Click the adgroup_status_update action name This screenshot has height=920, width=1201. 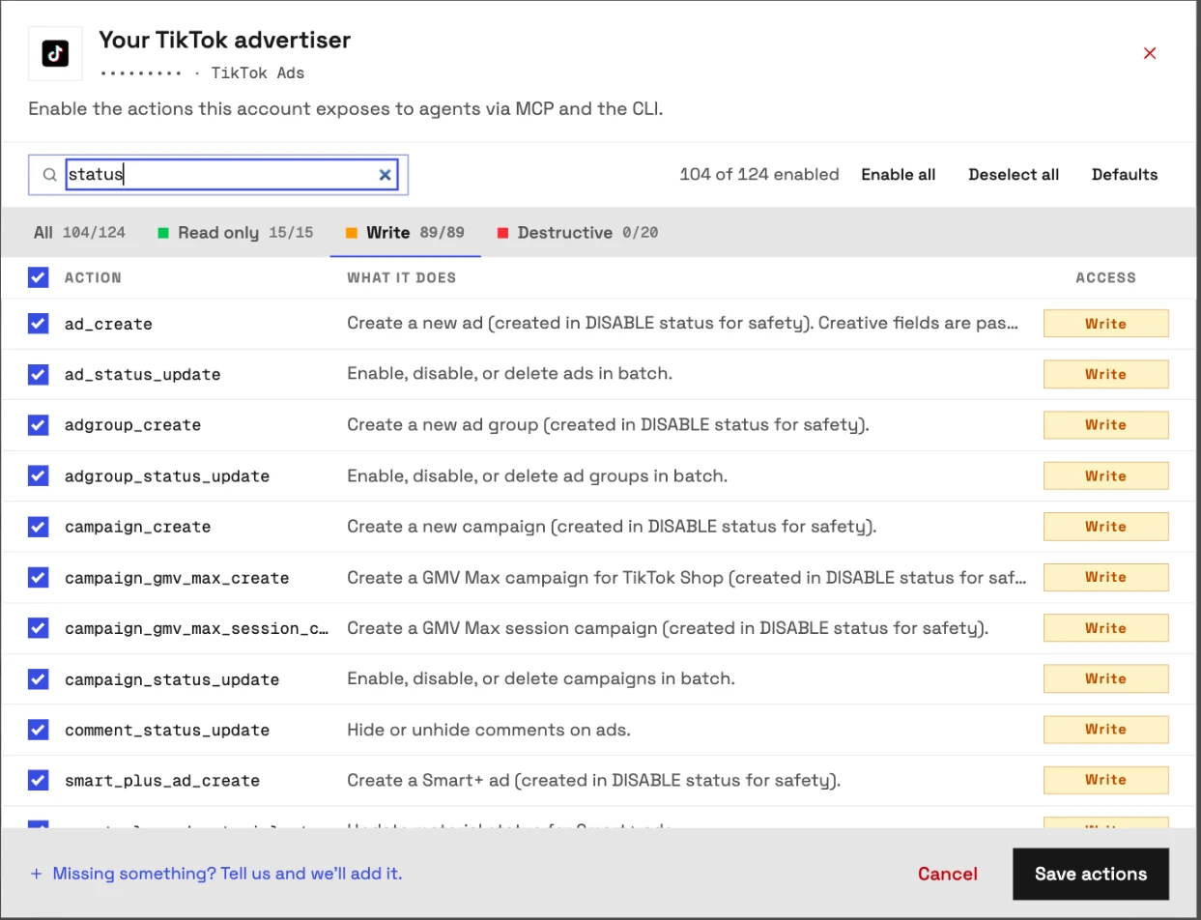pos(167,476)
